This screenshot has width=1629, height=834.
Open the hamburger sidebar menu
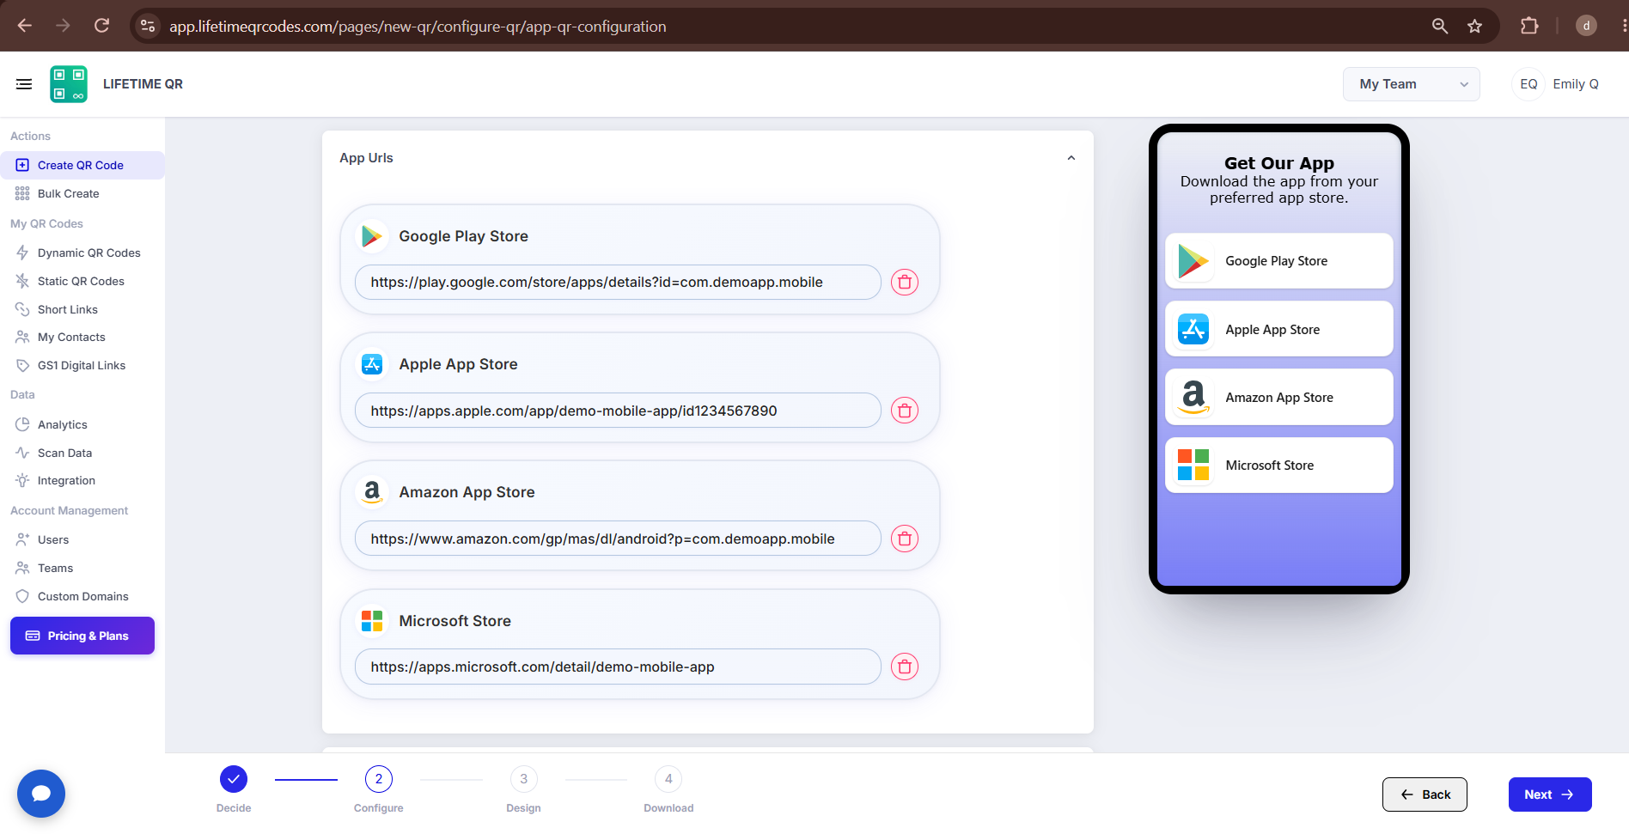[x=24, y=84]
